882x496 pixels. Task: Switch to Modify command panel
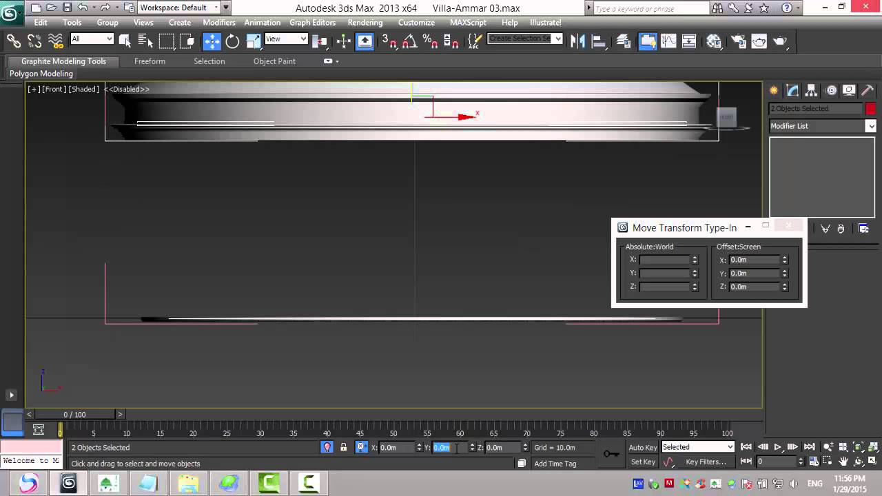(792, 90)
